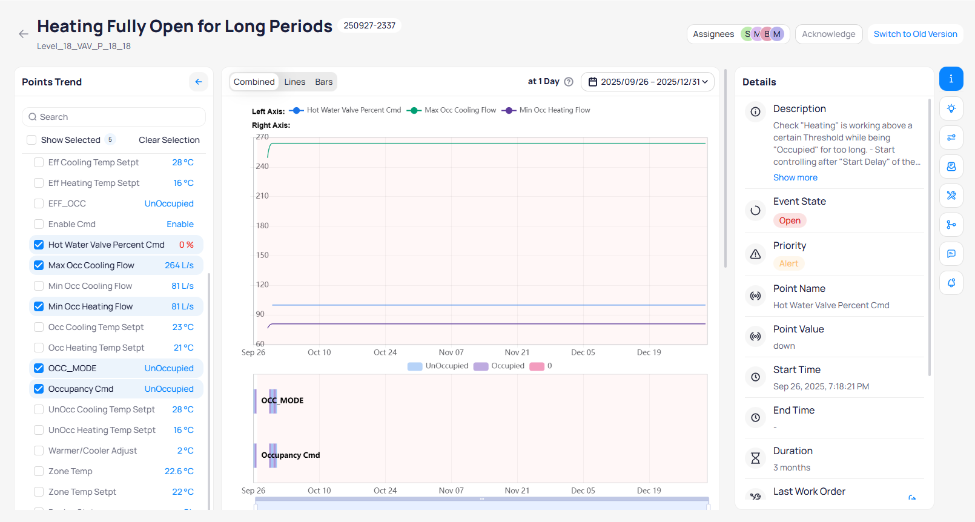975x522 pixels.
Task: Expand description with Show more
Action: click(795, 177)
